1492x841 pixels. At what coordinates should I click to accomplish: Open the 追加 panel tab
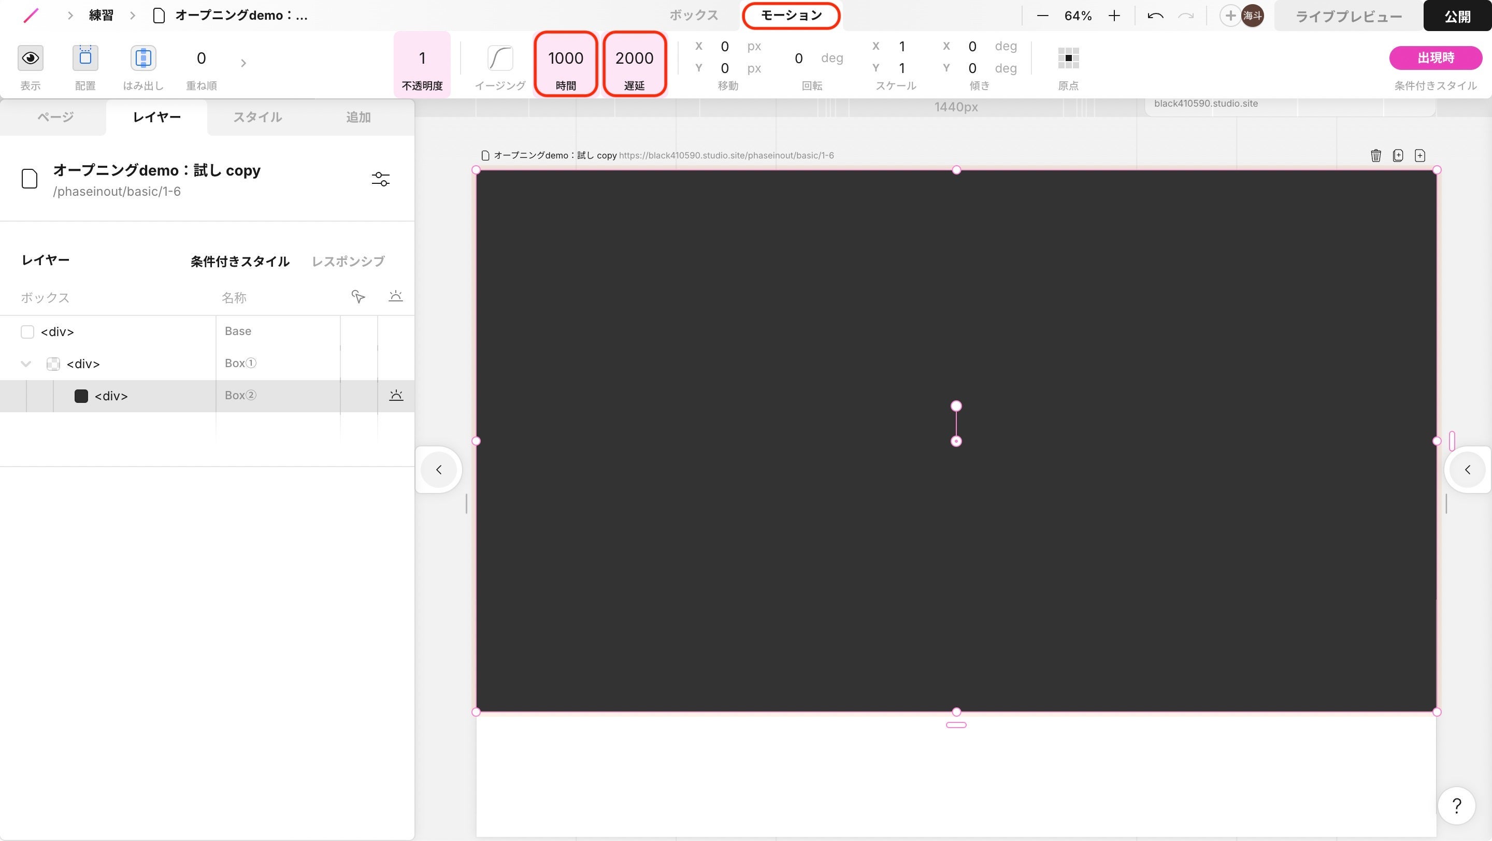358,118
